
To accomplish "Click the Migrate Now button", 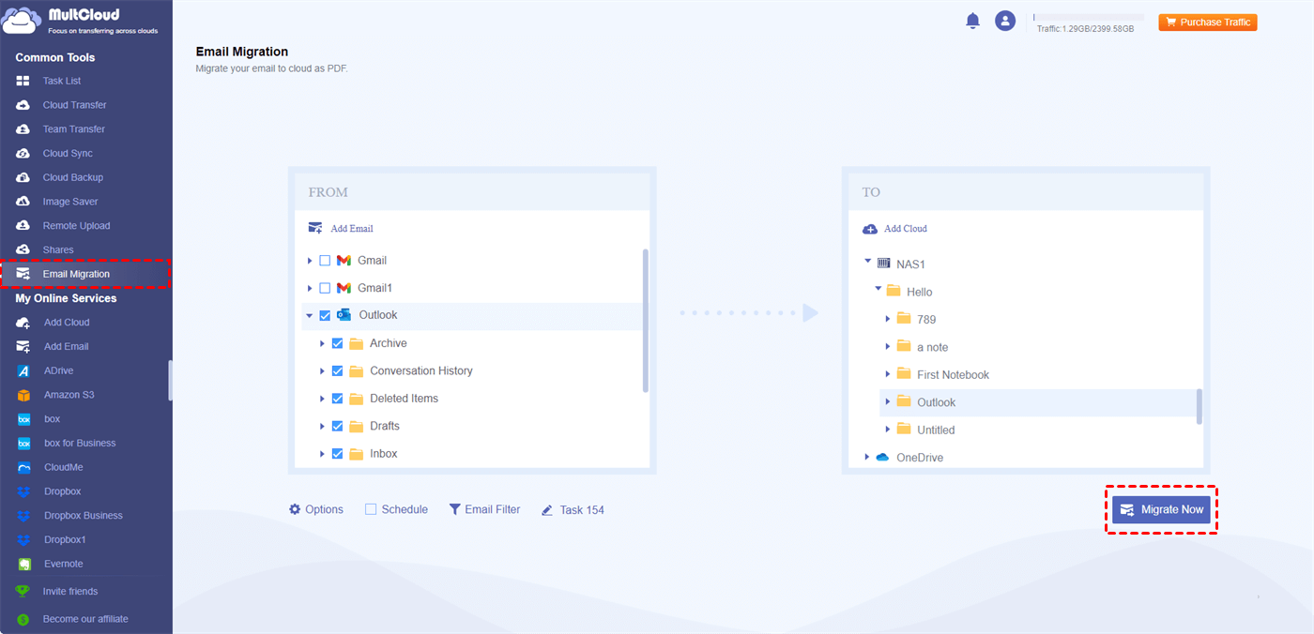I will click(1161, 509).
